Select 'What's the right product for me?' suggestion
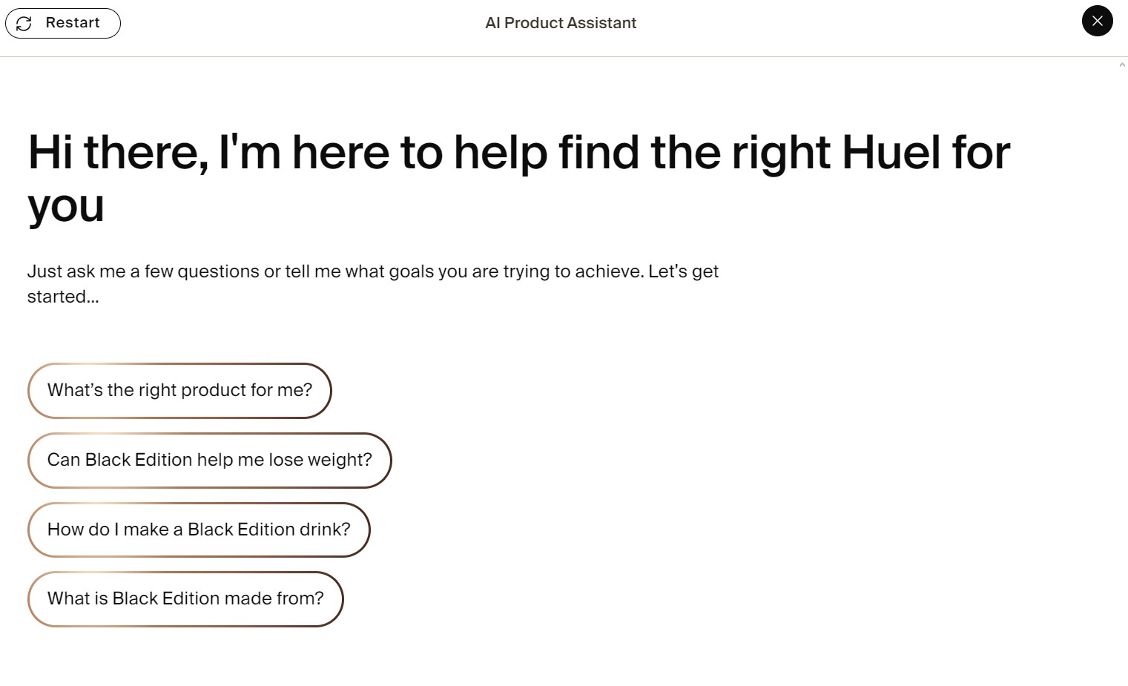 point(179,391)
